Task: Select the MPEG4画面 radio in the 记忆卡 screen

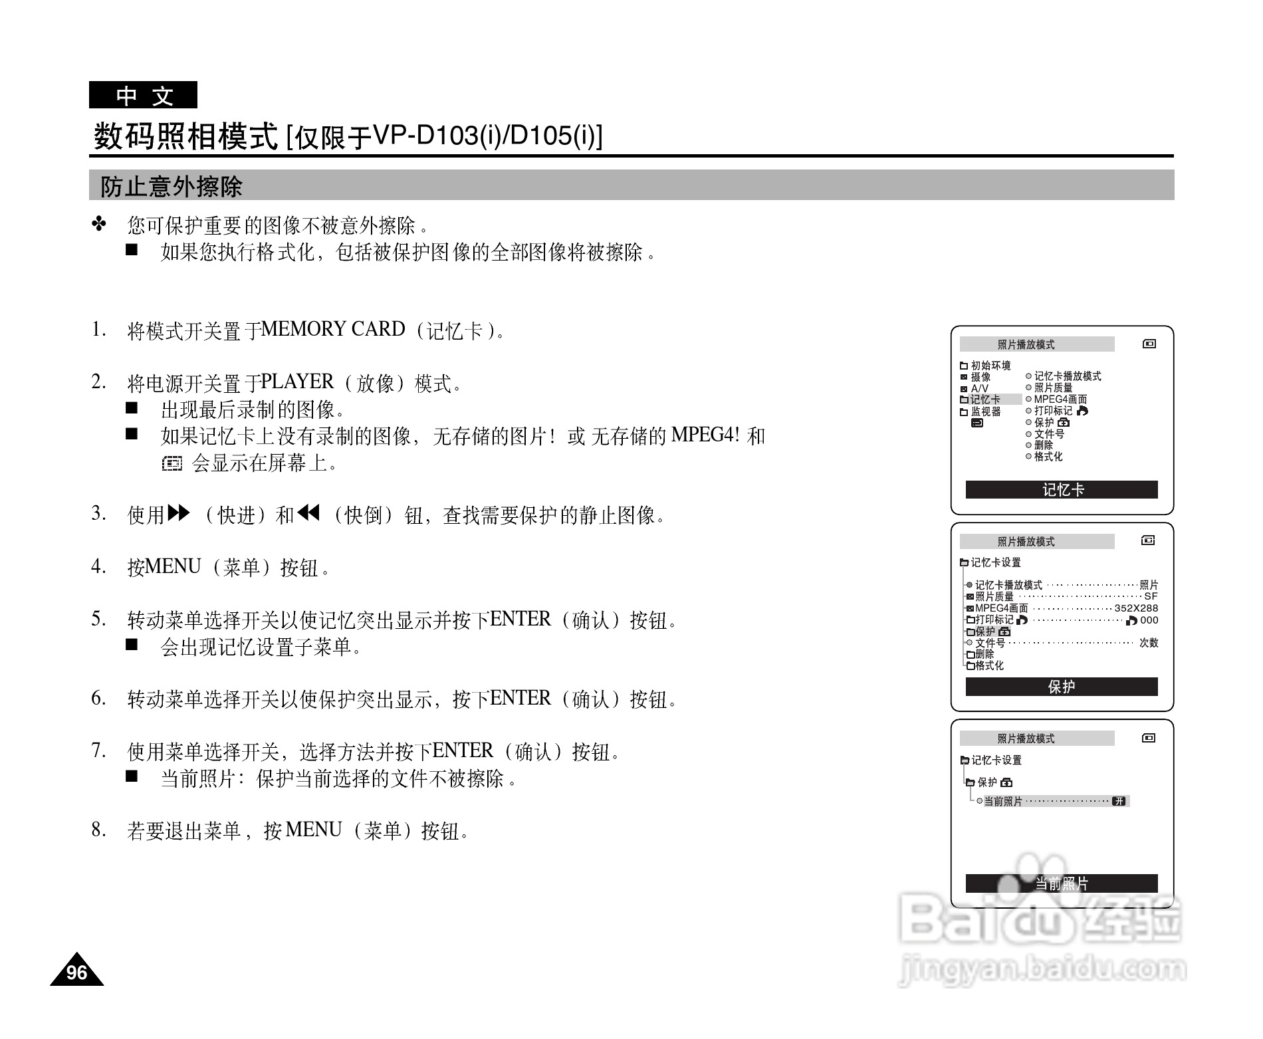Action: coord(1029,400)
